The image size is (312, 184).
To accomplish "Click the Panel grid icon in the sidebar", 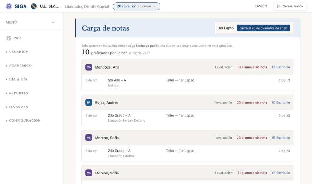I will click(9, 38).
